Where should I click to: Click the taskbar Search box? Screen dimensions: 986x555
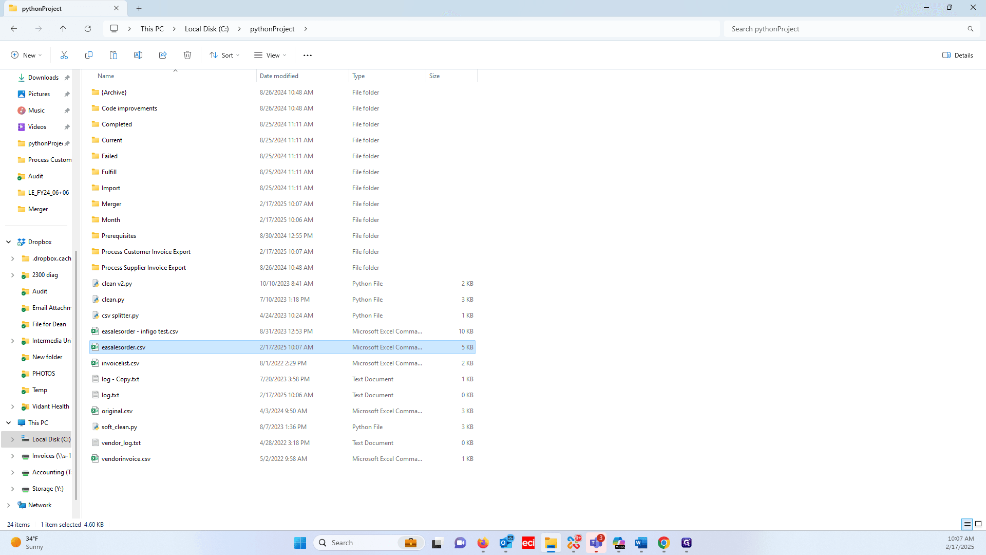(x=369, y=543)
